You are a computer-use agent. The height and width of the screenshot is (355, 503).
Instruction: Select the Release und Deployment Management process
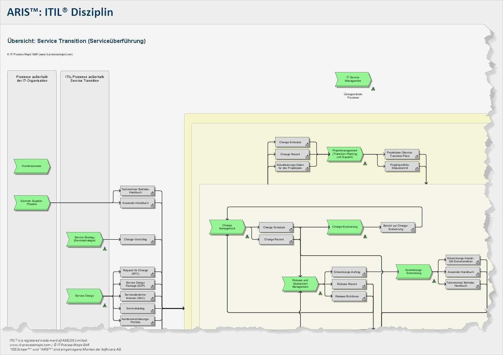pyautogui.click(x=300, y=284)
